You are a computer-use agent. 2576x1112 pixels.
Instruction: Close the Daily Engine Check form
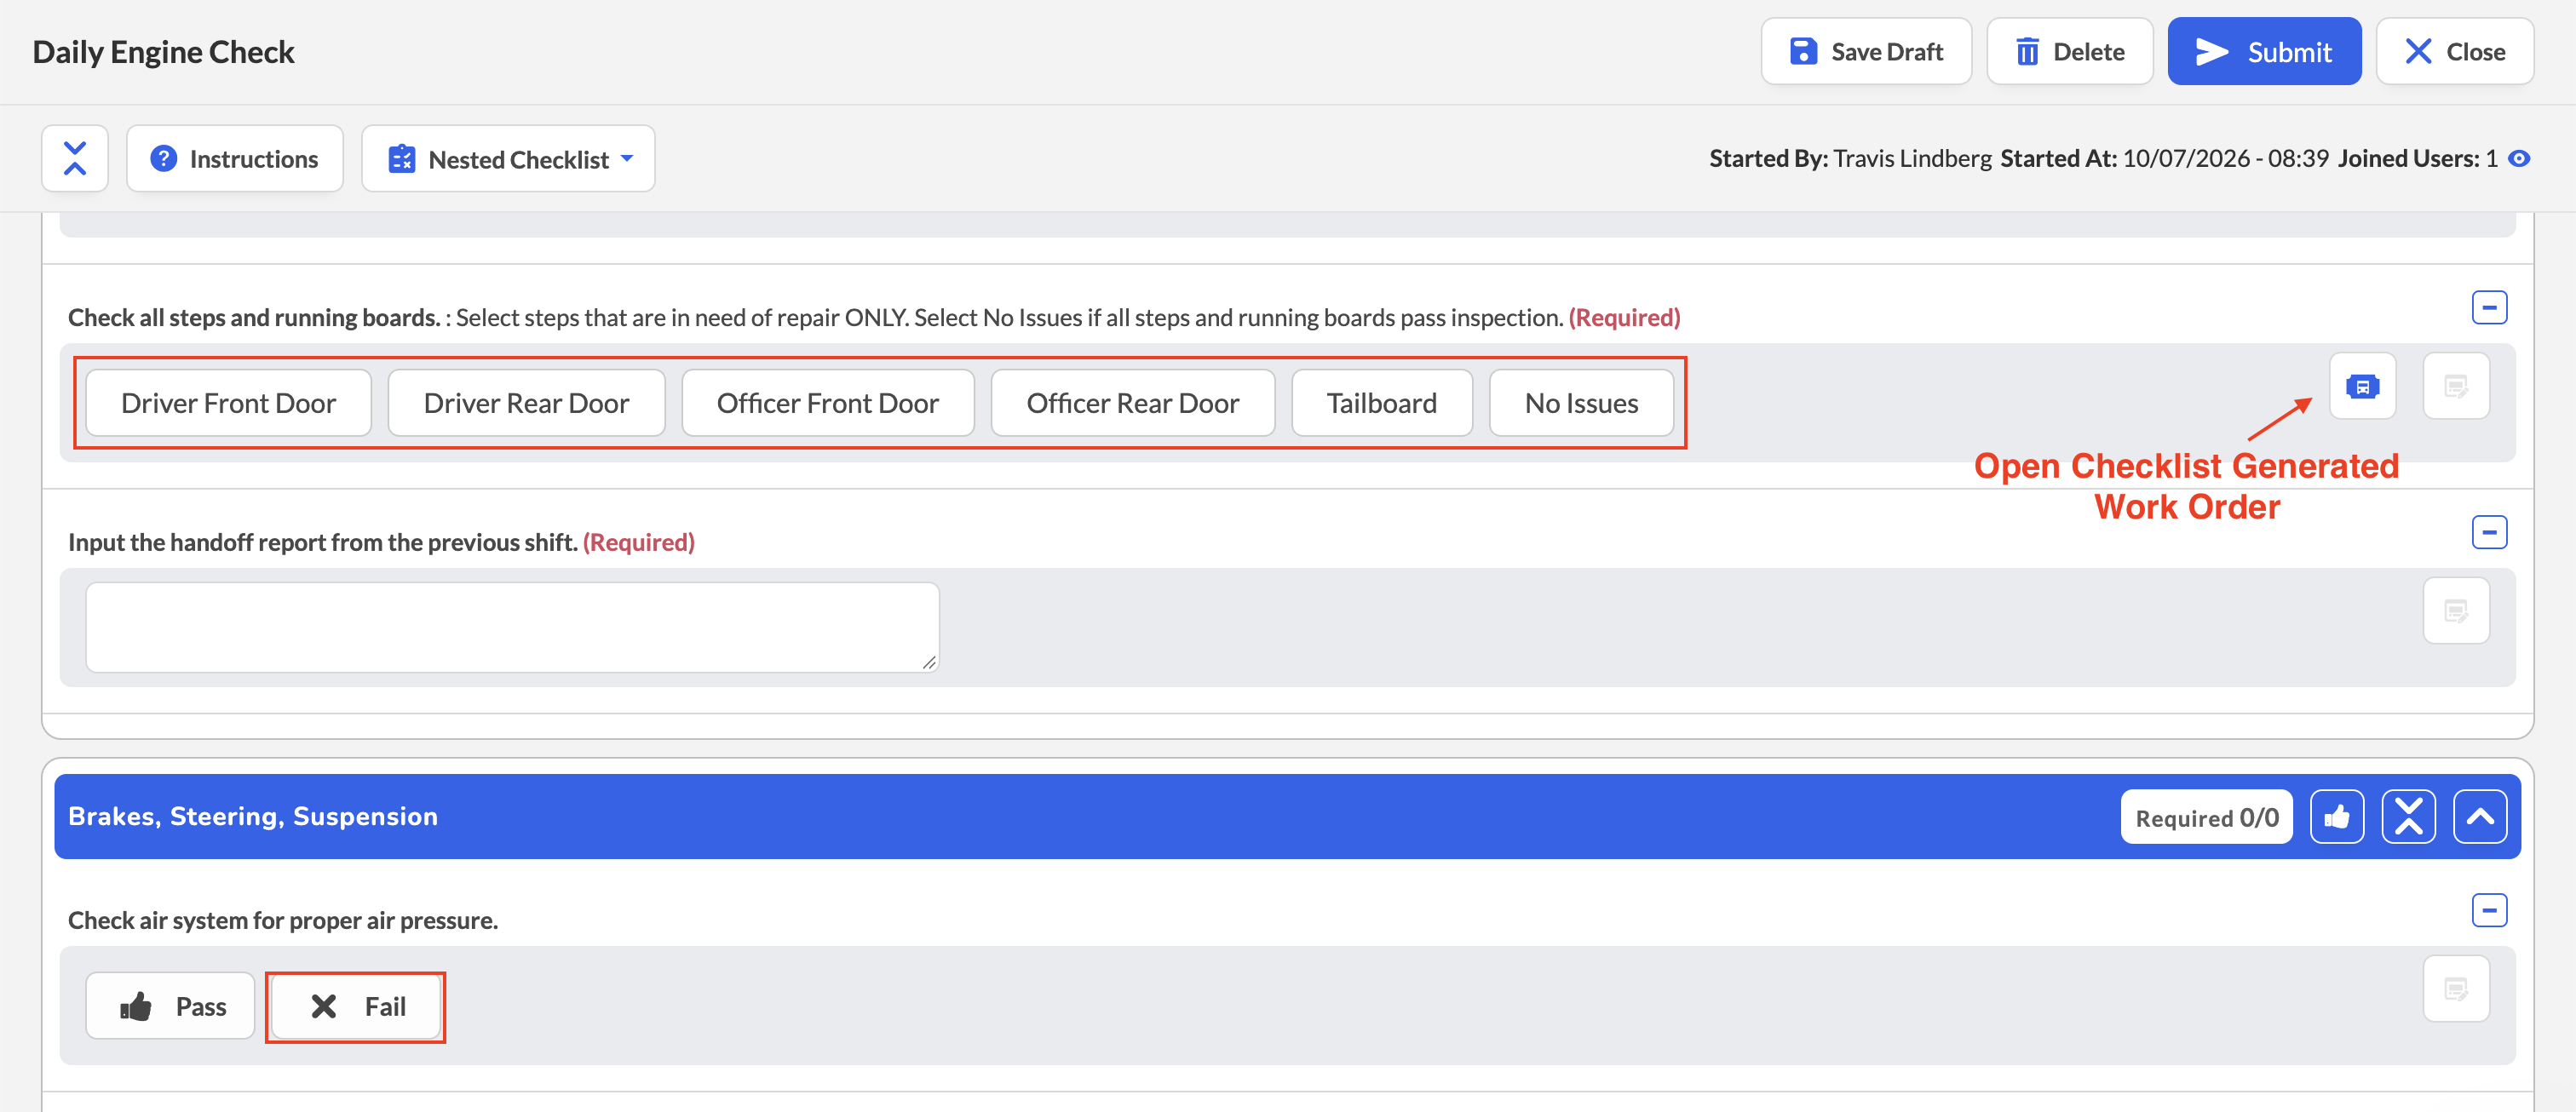click(2454, 51)
